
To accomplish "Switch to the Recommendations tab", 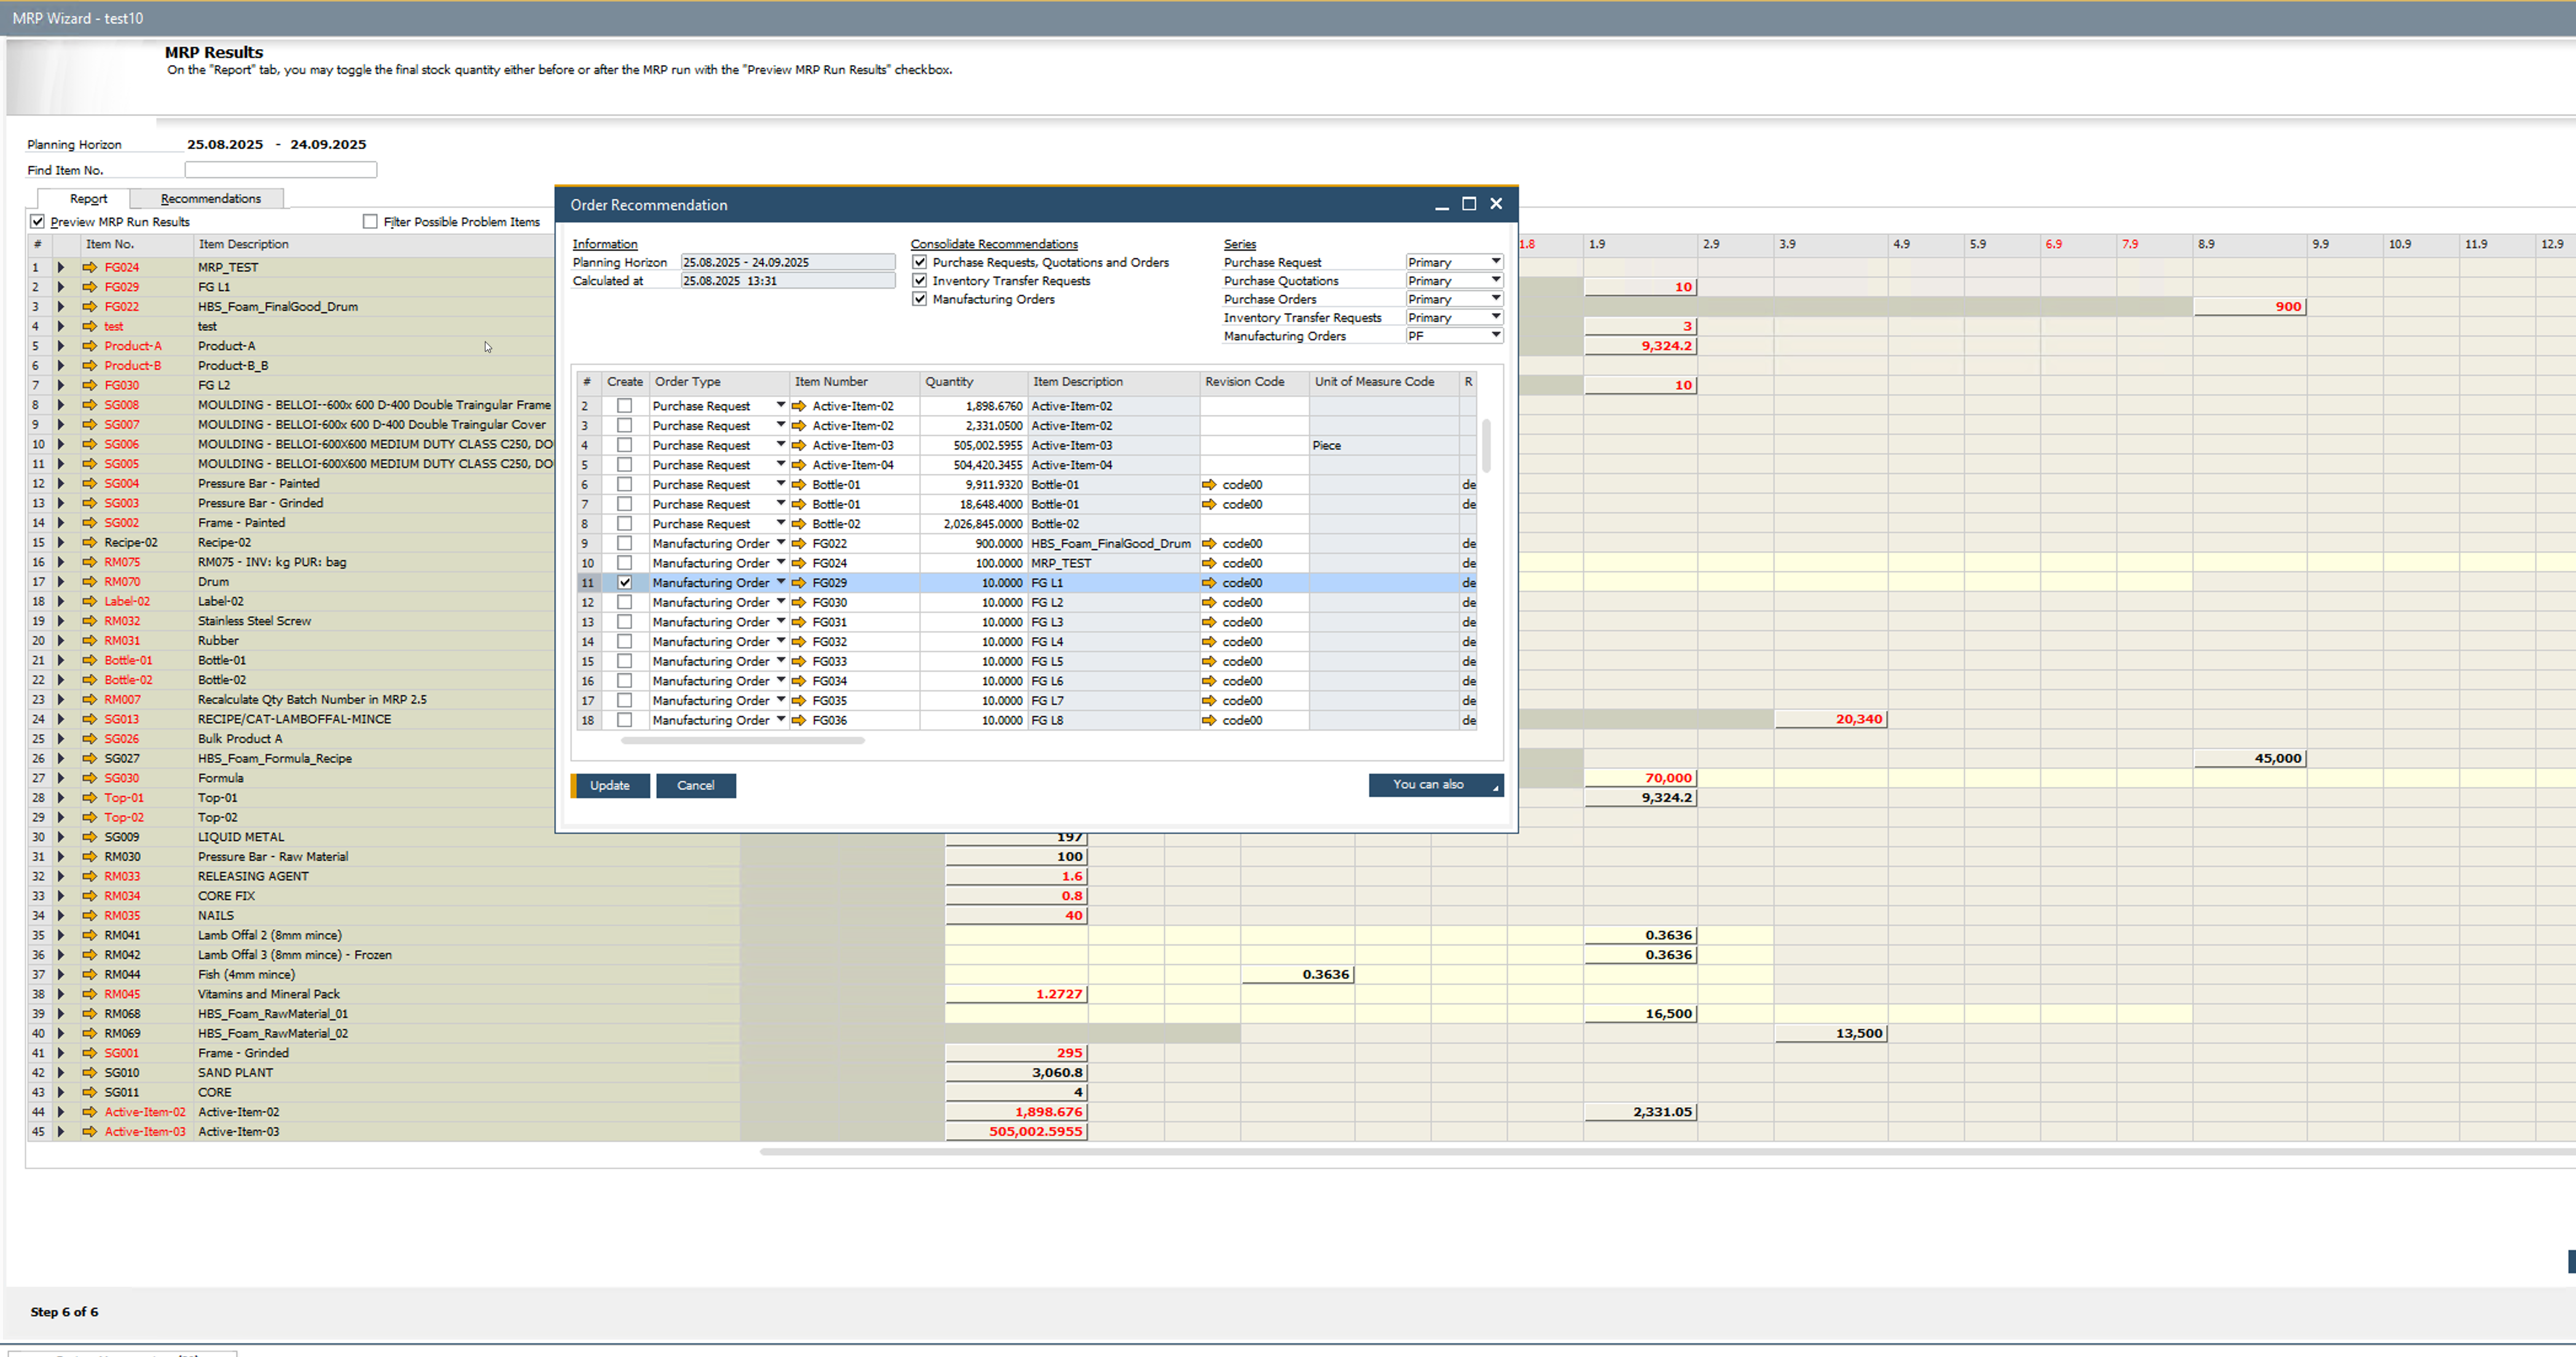I will point(210,199).
